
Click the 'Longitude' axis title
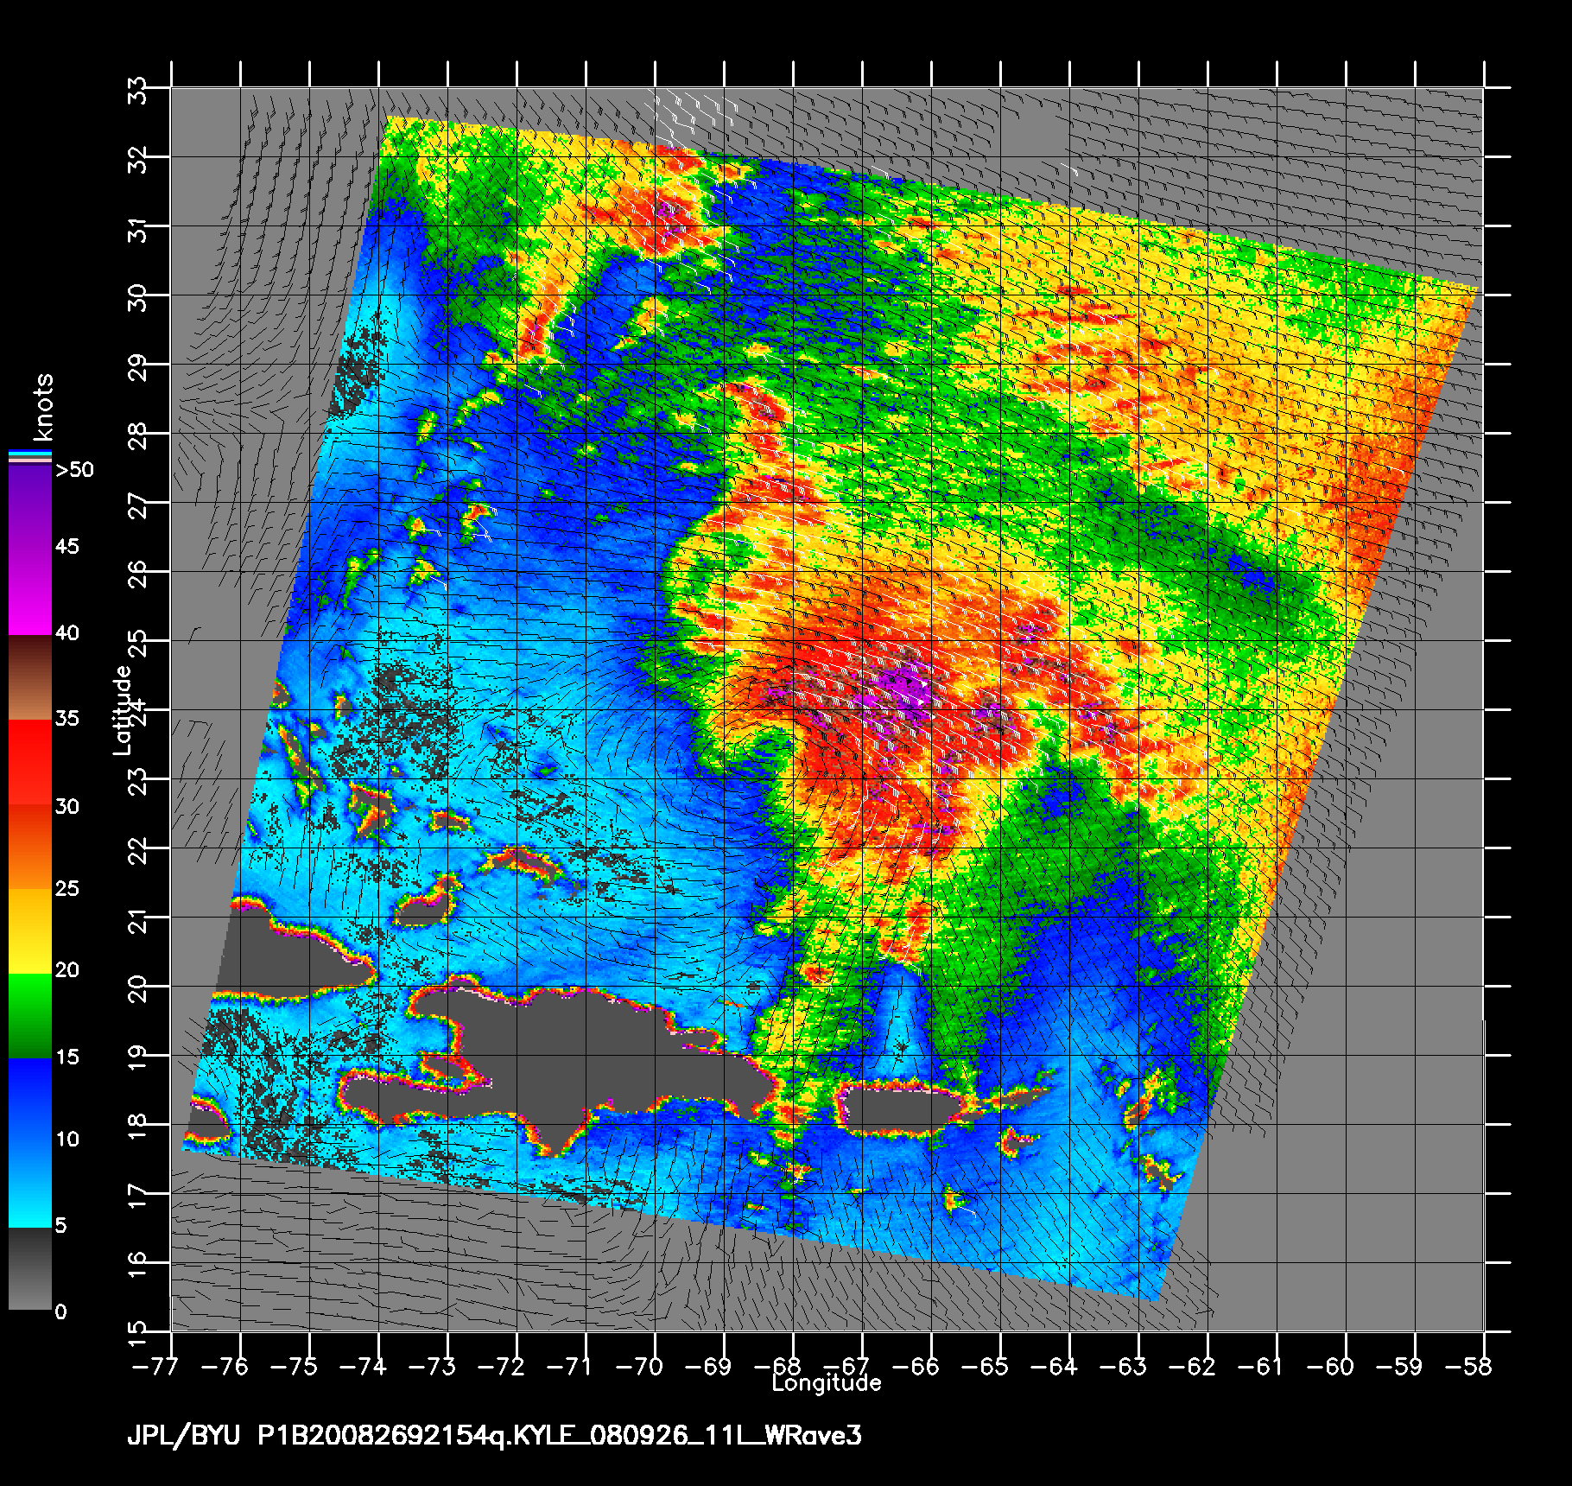[827, 1383]
